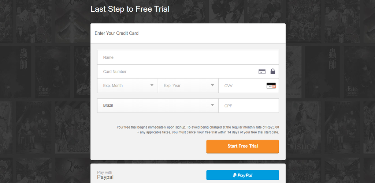Click the Exp. Year dropdown arrow
Image resolution: width=375 pixels, height=183 pixels.
(212, 85)
